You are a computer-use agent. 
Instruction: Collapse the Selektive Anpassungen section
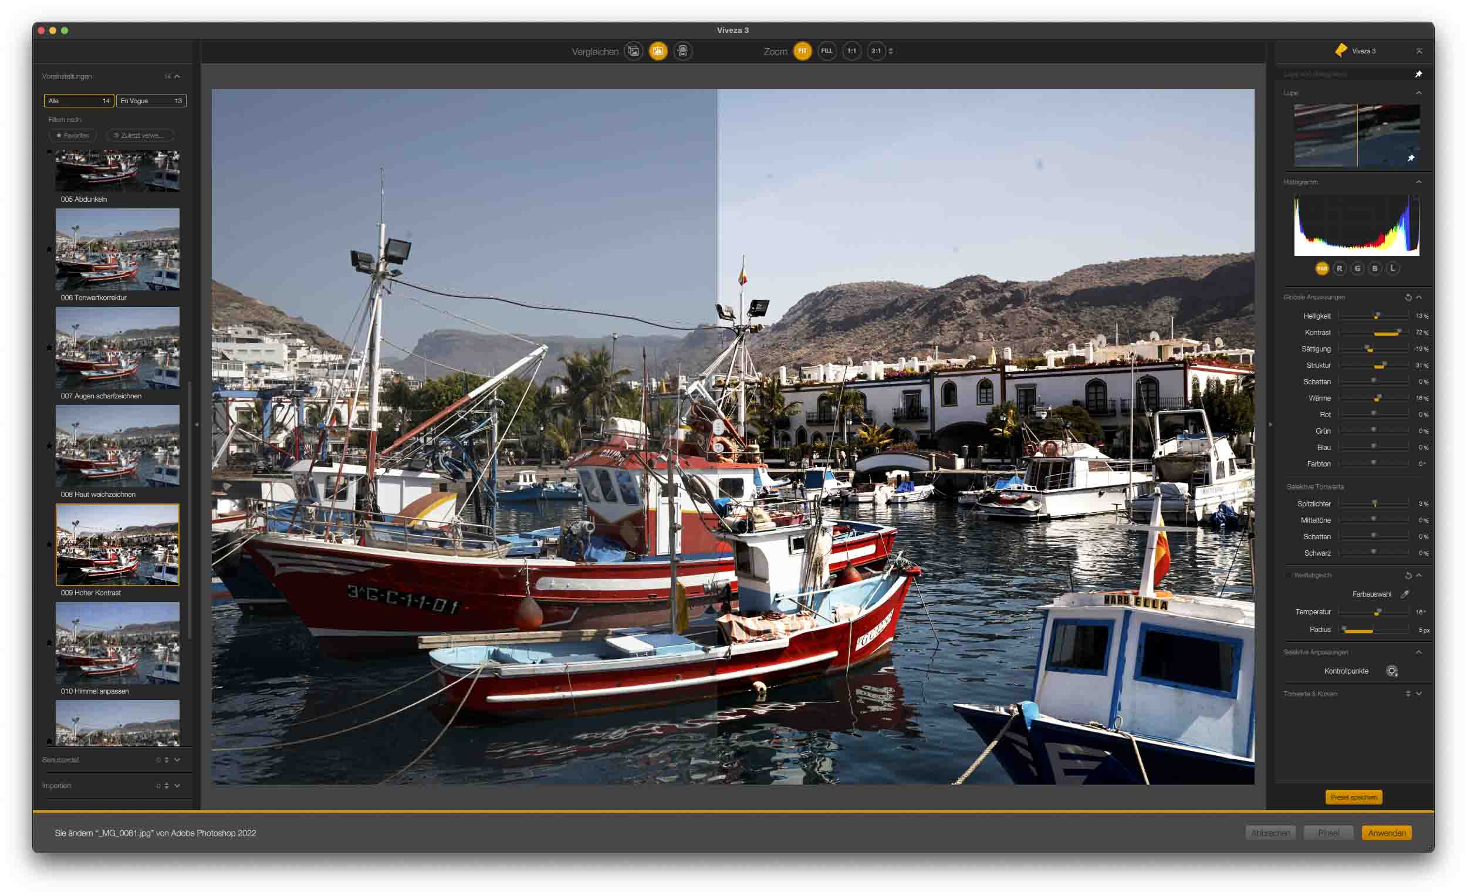[x=1419, y=652]
